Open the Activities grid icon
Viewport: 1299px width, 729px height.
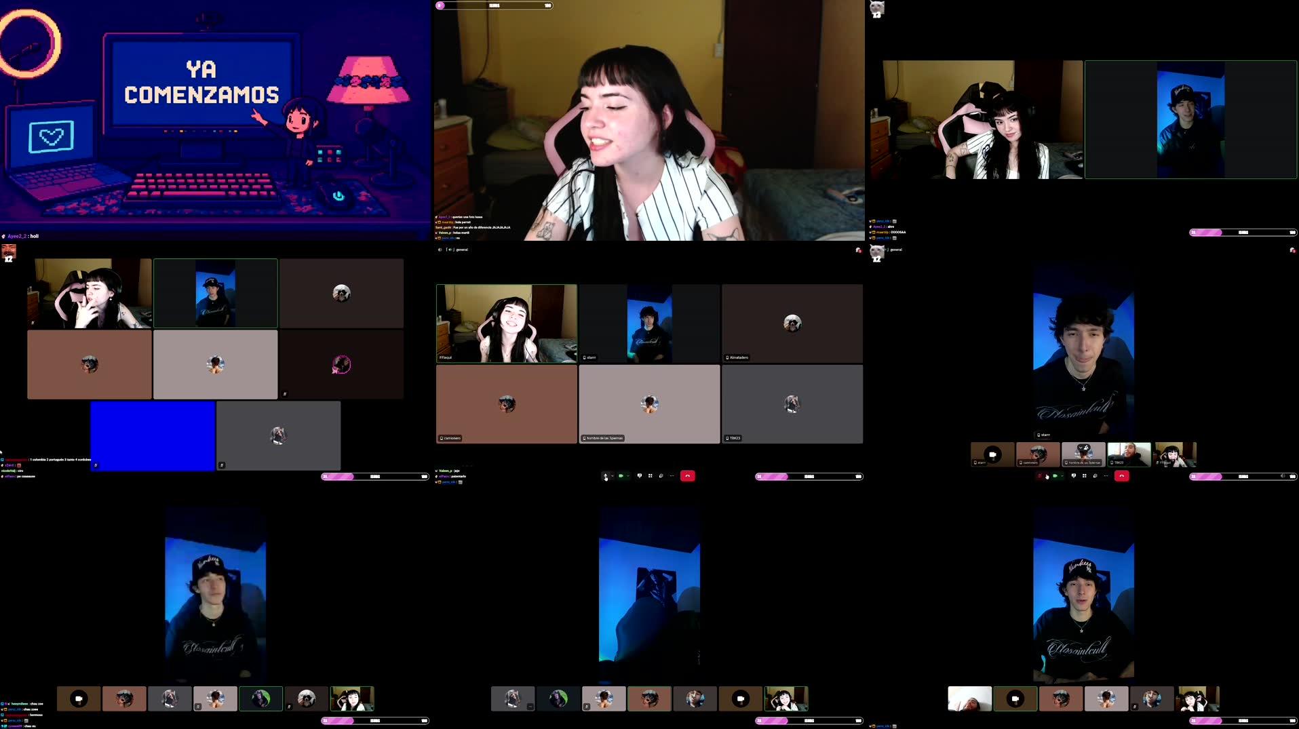[649, 475]
